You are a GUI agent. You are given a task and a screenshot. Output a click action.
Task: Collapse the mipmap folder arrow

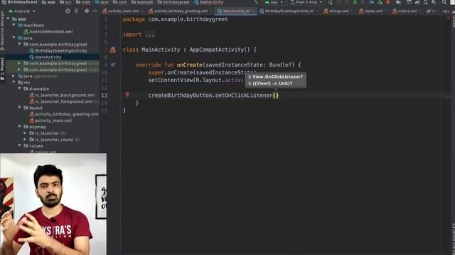(19, 127)
